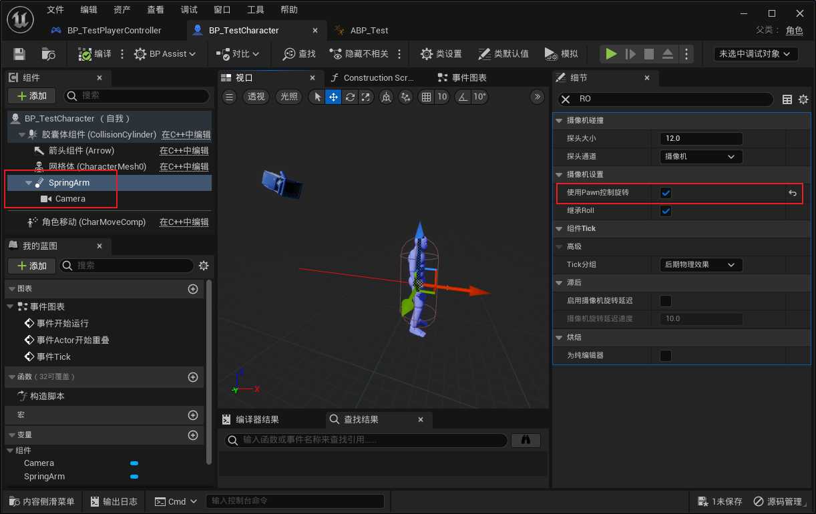This screenshot has width=816, height=514.
Task: Click the browse to asset icon in toolbar
Action: (x=48, y=54)
